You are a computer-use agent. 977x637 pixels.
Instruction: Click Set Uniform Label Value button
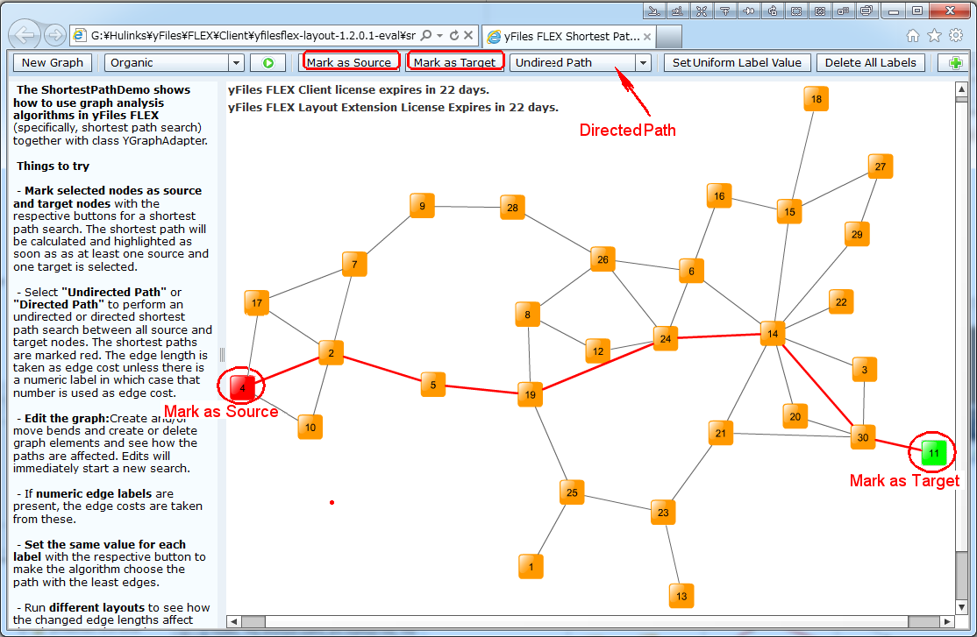(737, 63)
